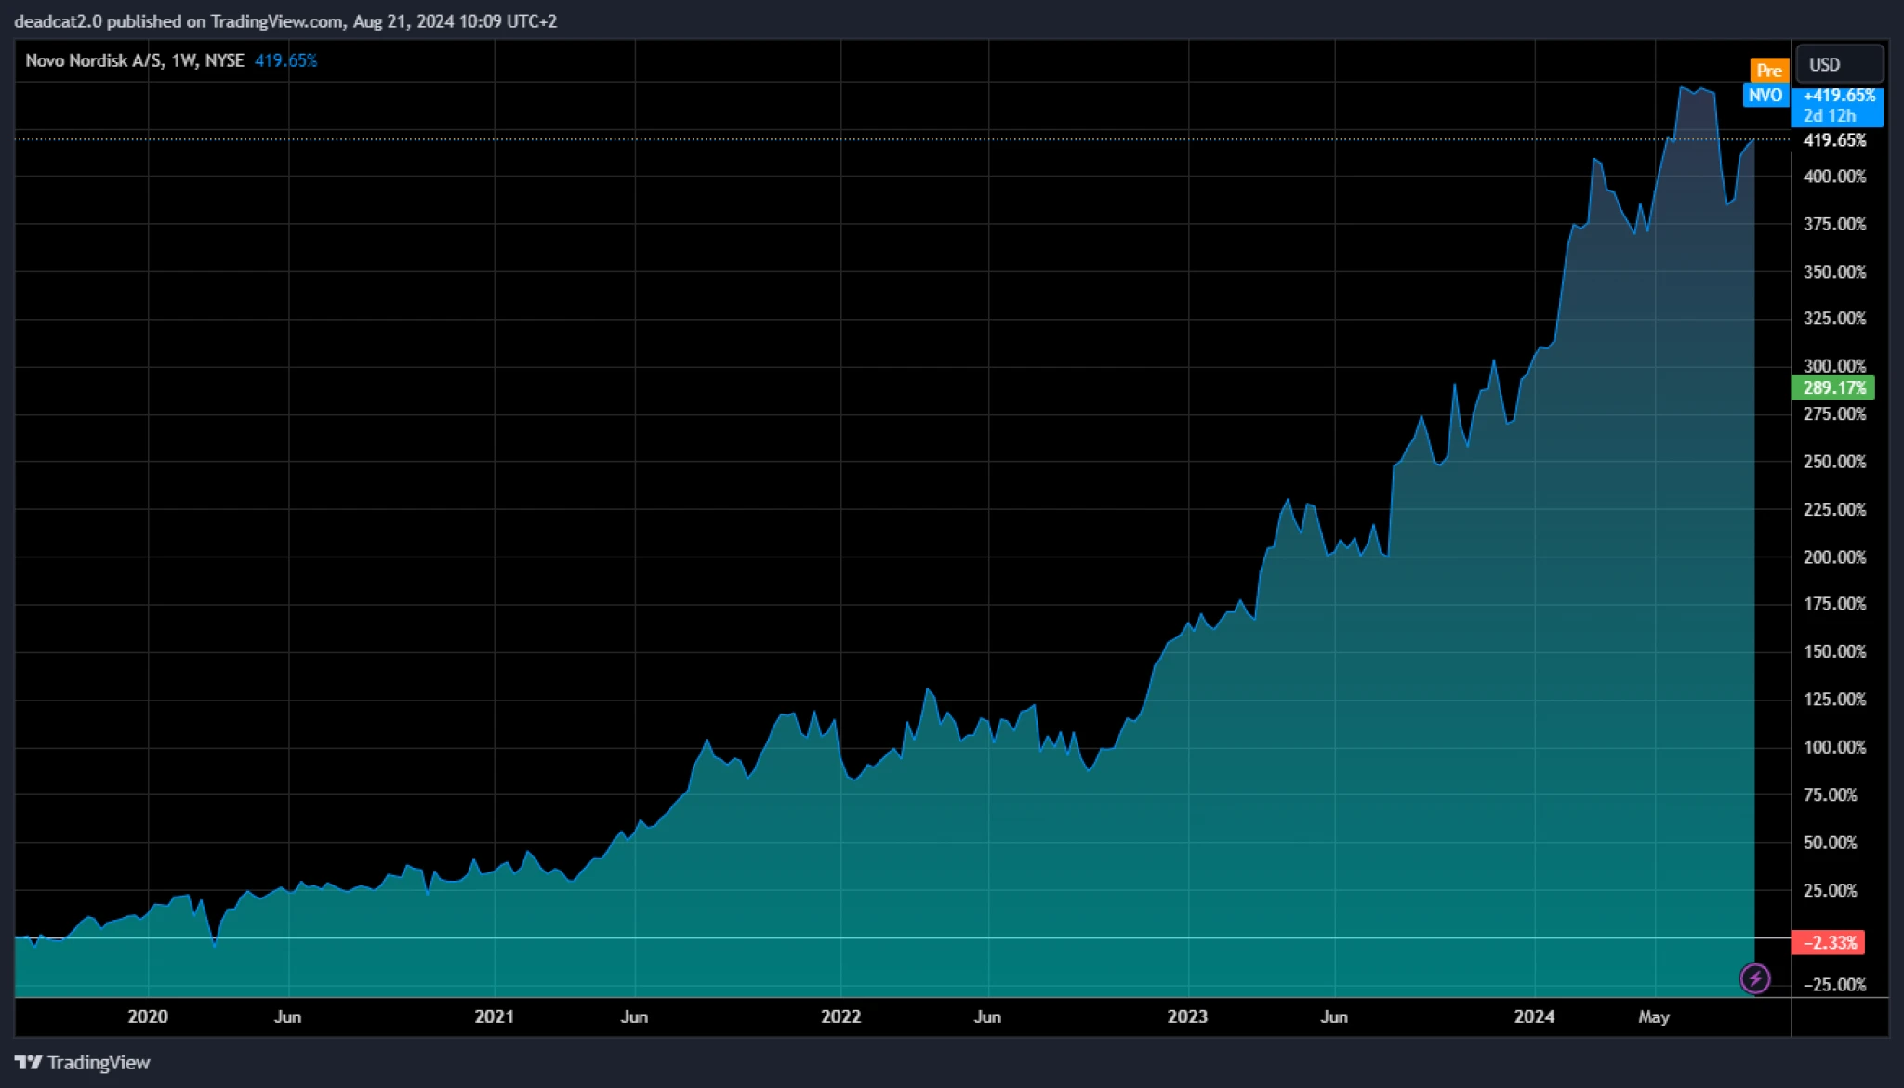
Task: Click the 300.00% label on the price axis
Action: pyautogui.click(x=1834, y=366)
